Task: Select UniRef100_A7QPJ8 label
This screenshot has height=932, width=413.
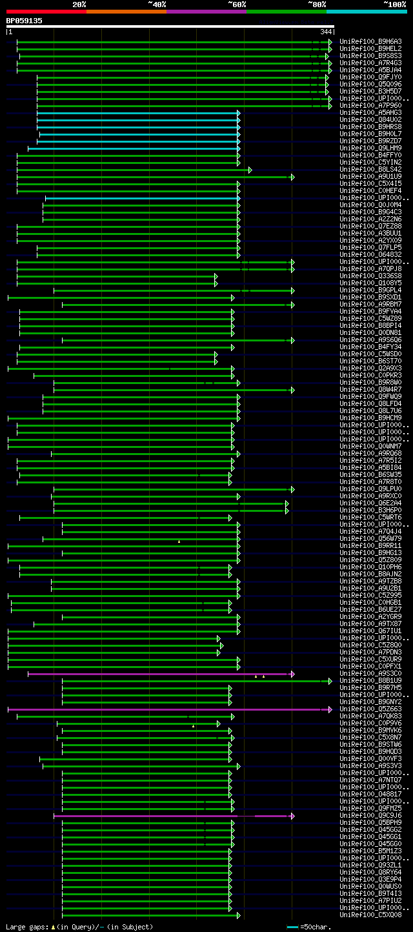Action: pyautogui.click(x=370, y=269)
